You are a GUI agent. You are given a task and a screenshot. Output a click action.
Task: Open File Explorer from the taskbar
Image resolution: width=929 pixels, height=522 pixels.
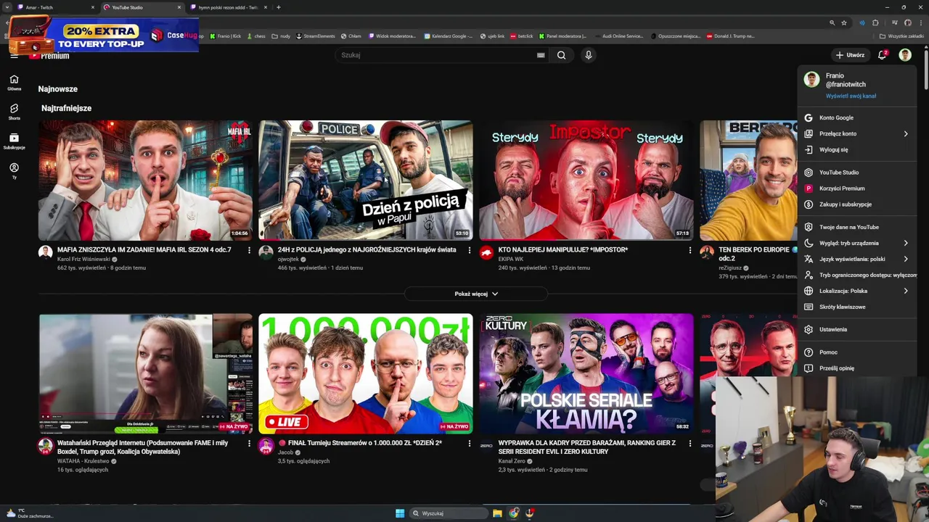(x=497, y=513)
